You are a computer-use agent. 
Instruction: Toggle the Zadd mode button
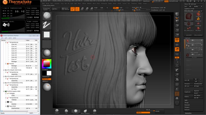pyautogui.click(x=115, y=8)
